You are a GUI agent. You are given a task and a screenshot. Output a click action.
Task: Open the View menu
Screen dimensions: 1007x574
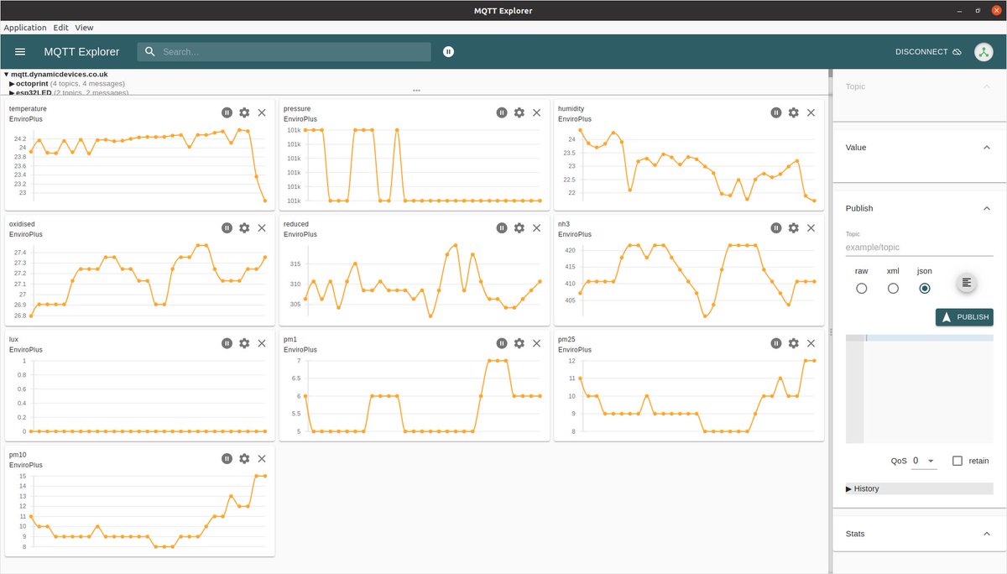84,28
